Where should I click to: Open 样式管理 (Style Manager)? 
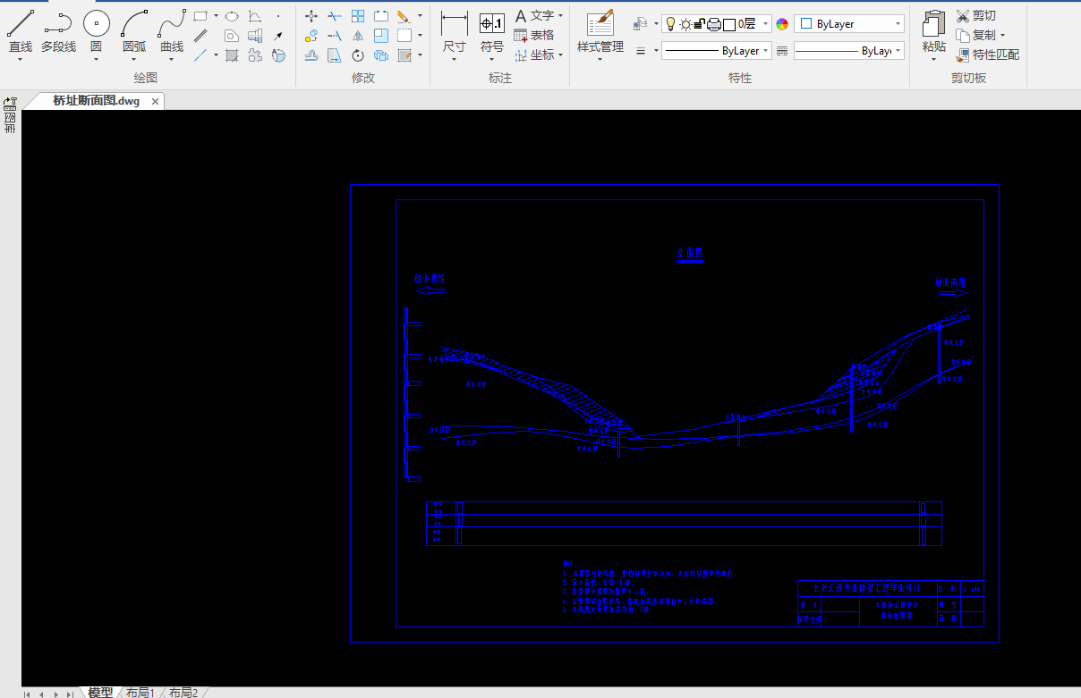(x=600, y=32)
